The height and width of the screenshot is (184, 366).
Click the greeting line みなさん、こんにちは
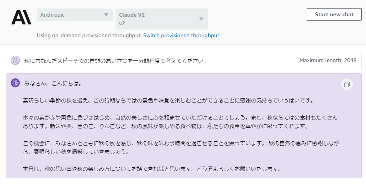[x=53, y=83]
